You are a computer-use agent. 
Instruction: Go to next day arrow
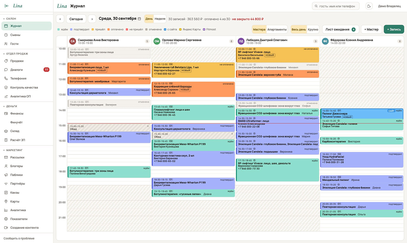coord(92,19)
